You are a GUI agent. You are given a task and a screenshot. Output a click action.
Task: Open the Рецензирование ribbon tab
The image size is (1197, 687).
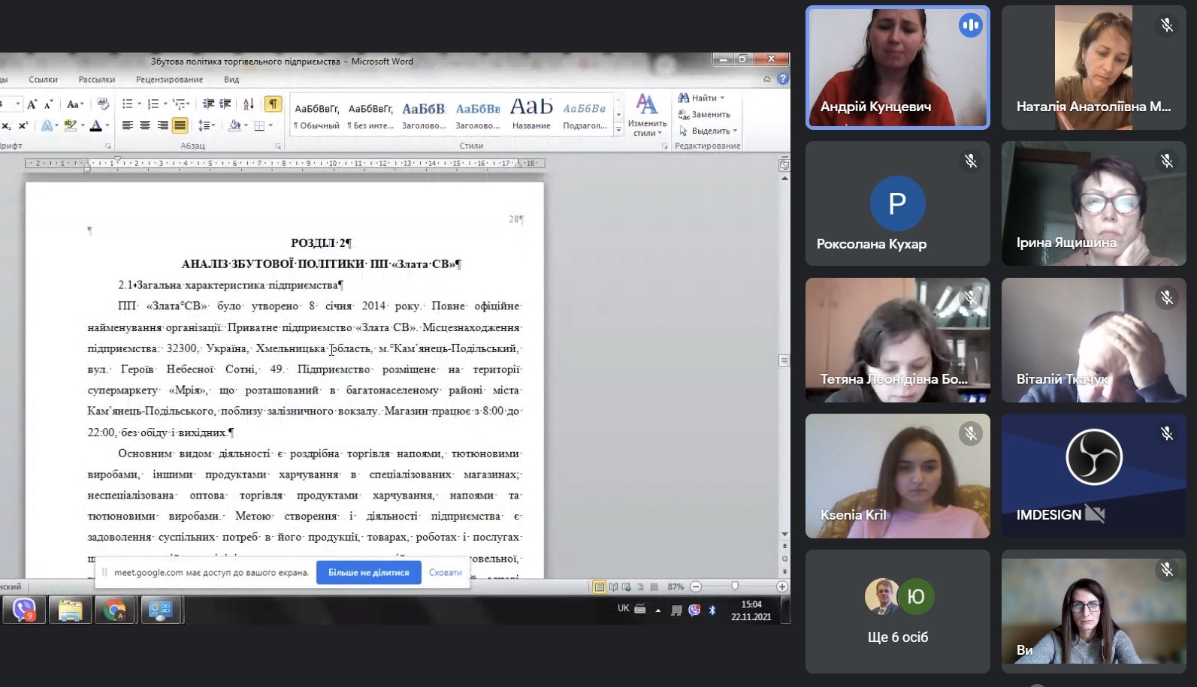pos(169,80)
